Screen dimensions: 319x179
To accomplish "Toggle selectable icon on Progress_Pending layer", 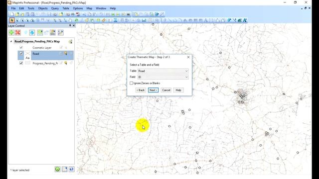I will (65, 63).
